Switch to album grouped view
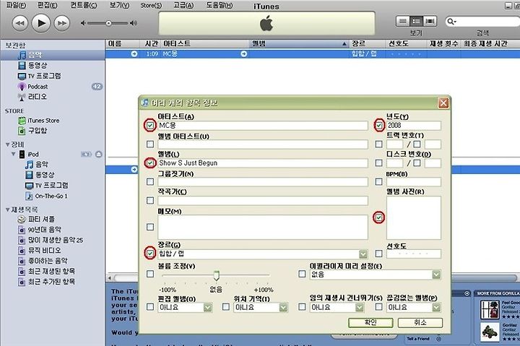The width and height of the screenshot is (520, 346). coord(416,21)
